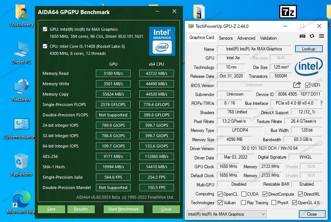
Task: Open the Dieser PC desktop icon
Action: (x=21, y=53)
